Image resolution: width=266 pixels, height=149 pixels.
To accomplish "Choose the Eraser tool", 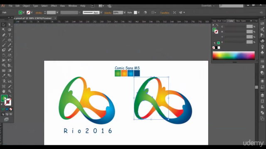I will coord(10,50).
